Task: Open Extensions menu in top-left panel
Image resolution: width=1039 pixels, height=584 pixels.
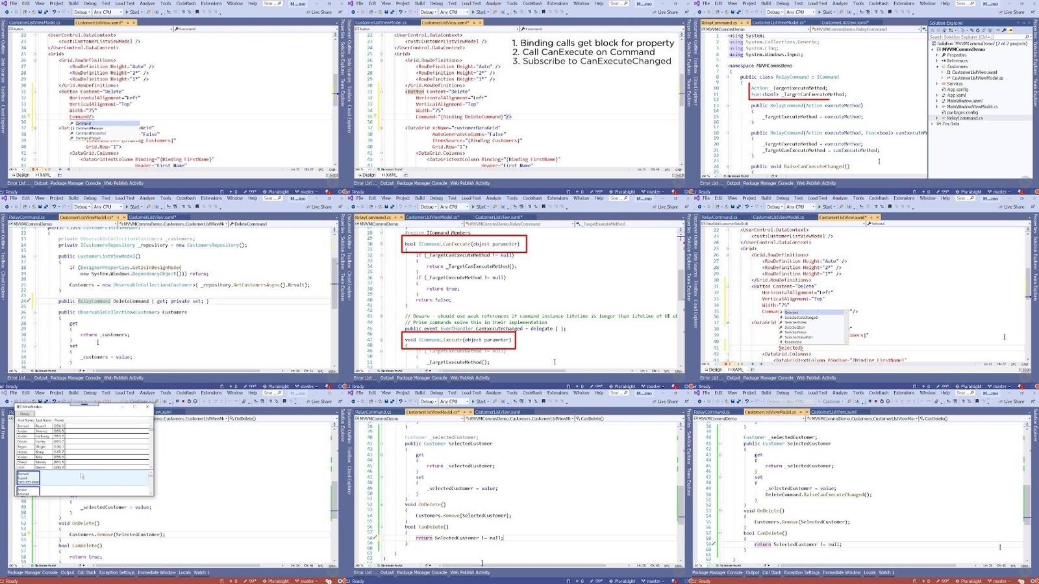Action: 211,3
